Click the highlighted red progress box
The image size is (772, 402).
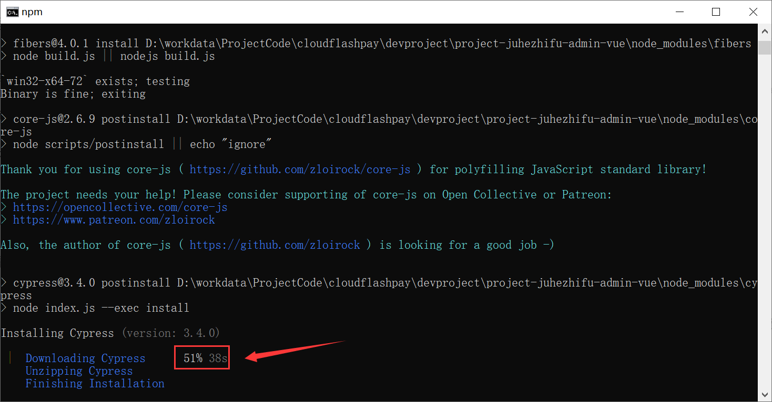click(x=202, y=357)
